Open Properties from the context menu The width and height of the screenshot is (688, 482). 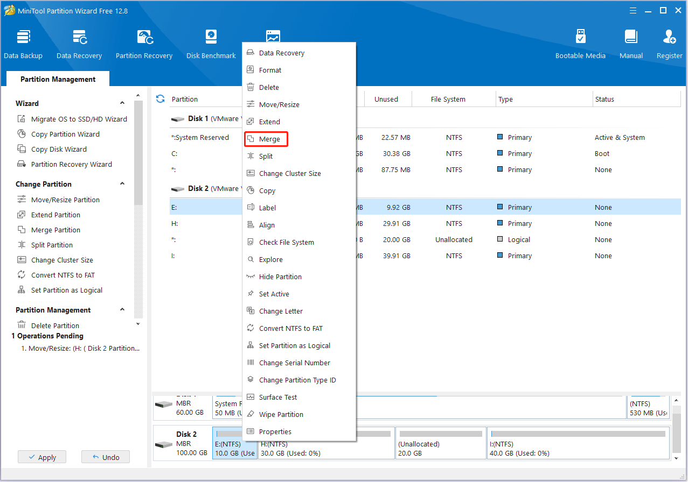(298, 431)
